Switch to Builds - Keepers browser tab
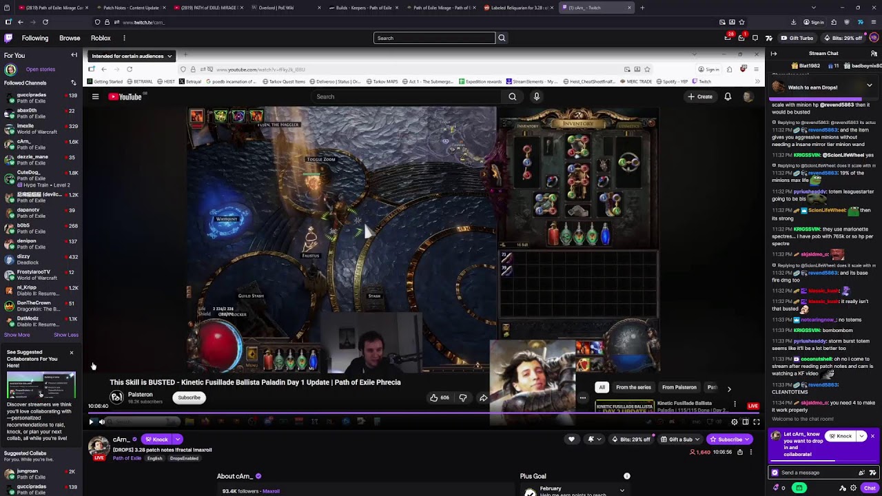The width and height of the screenshot is (882, 496). [362, 8]
